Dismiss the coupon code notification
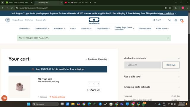 pos(168,38)
